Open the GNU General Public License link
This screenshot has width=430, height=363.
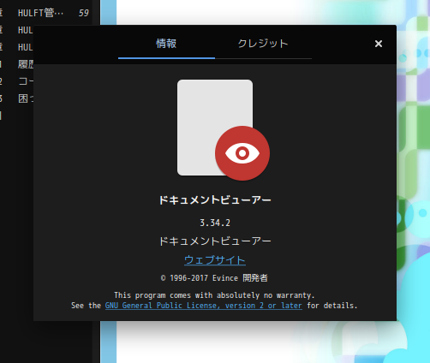click(204, 306)
